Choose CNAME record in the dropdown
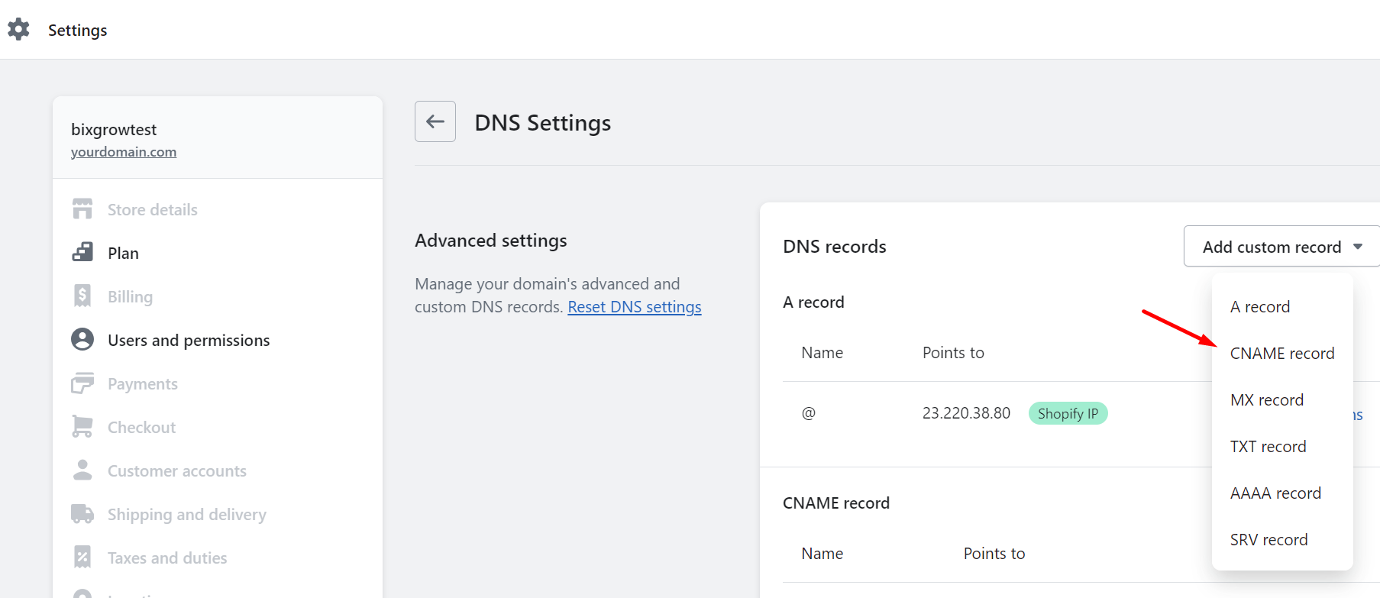1380x598 pixels. click(1282, 354)
